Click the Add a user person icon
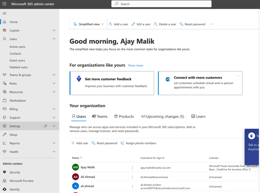The image size is (260, 193). point(110,24)
